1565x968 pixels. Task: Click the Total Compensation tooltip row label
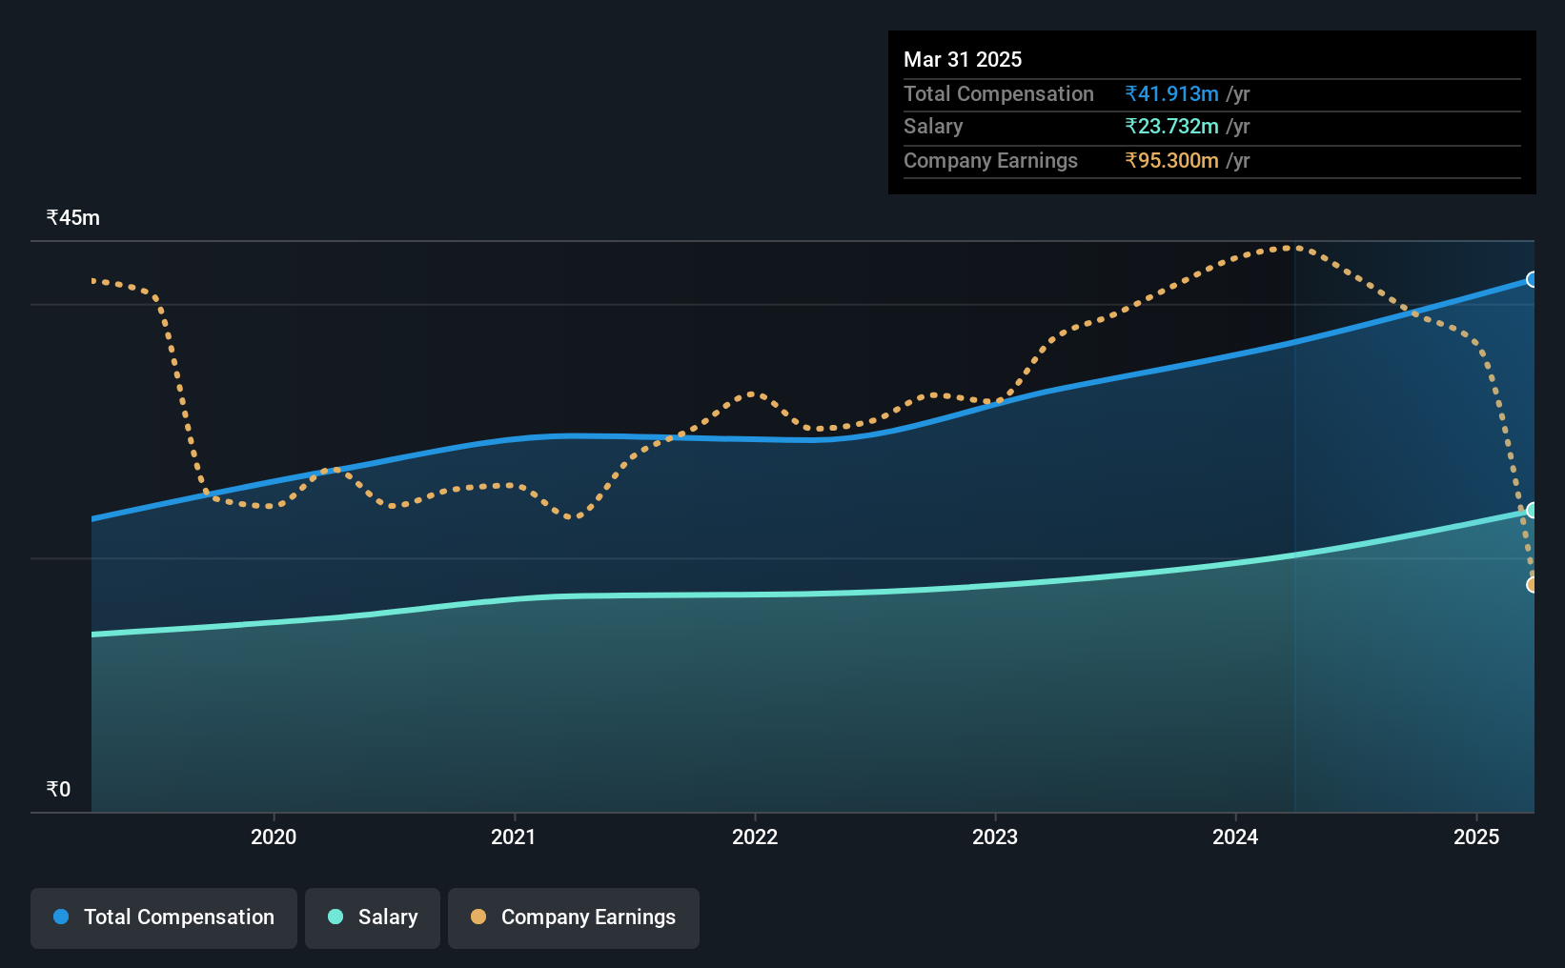click(999, 93)
